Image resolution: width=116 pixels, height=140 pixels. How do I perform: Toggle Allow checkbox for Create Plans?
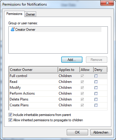pyautogui.click(x=82, y=105)
